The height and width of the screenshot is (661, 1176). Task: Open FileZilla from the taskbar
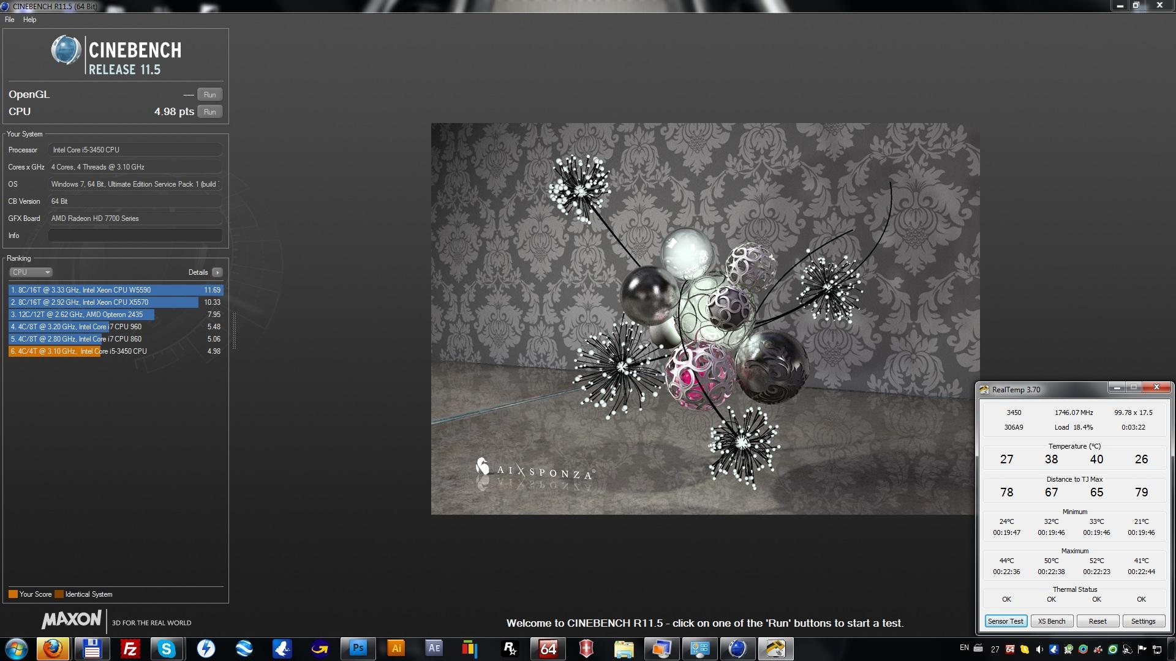(130, 648)
